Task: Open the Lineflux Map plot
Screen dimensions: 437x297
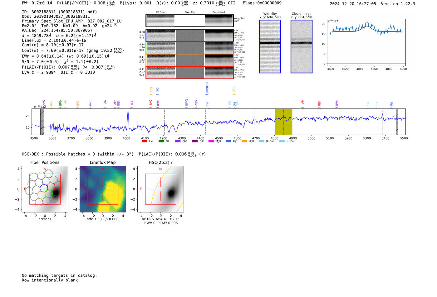Action: 103,189
